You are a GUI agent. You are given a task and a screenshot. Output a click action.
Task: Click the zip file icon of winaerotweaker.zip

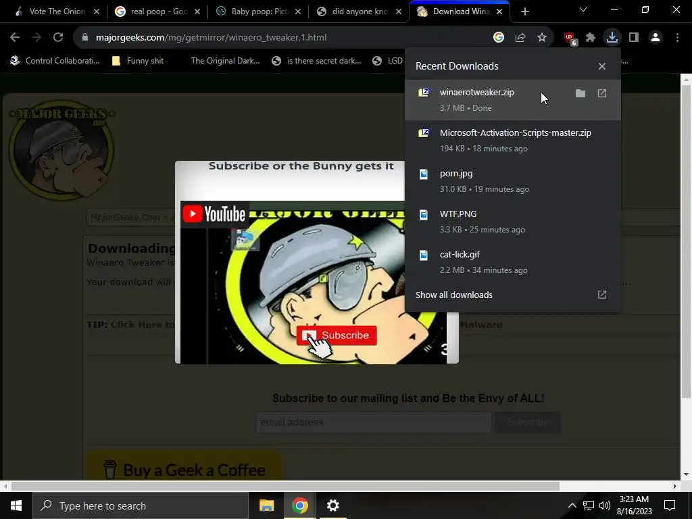click(x=424, y=93)
